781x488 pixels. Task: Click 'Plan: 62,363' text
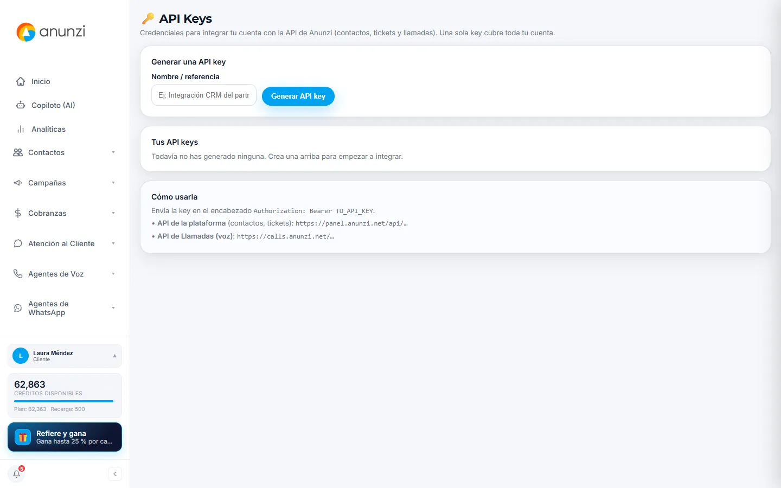pyautogui.click(x=30, y=409)
